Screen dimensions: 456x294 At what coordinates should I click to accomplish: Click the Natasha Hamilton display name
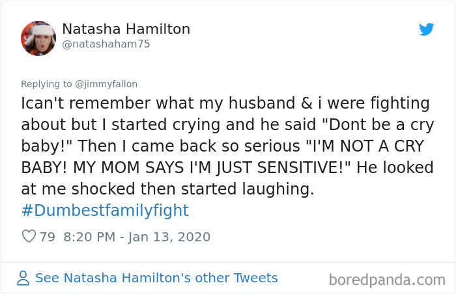pyautogui.click(x=126, y=29)
